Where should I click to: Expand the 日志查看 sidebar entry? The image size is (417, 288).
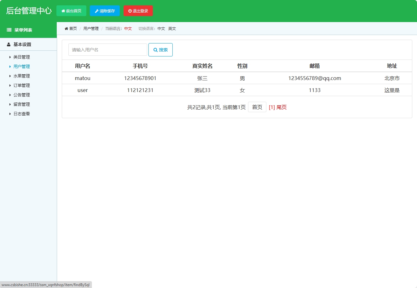tap(21, 114)
